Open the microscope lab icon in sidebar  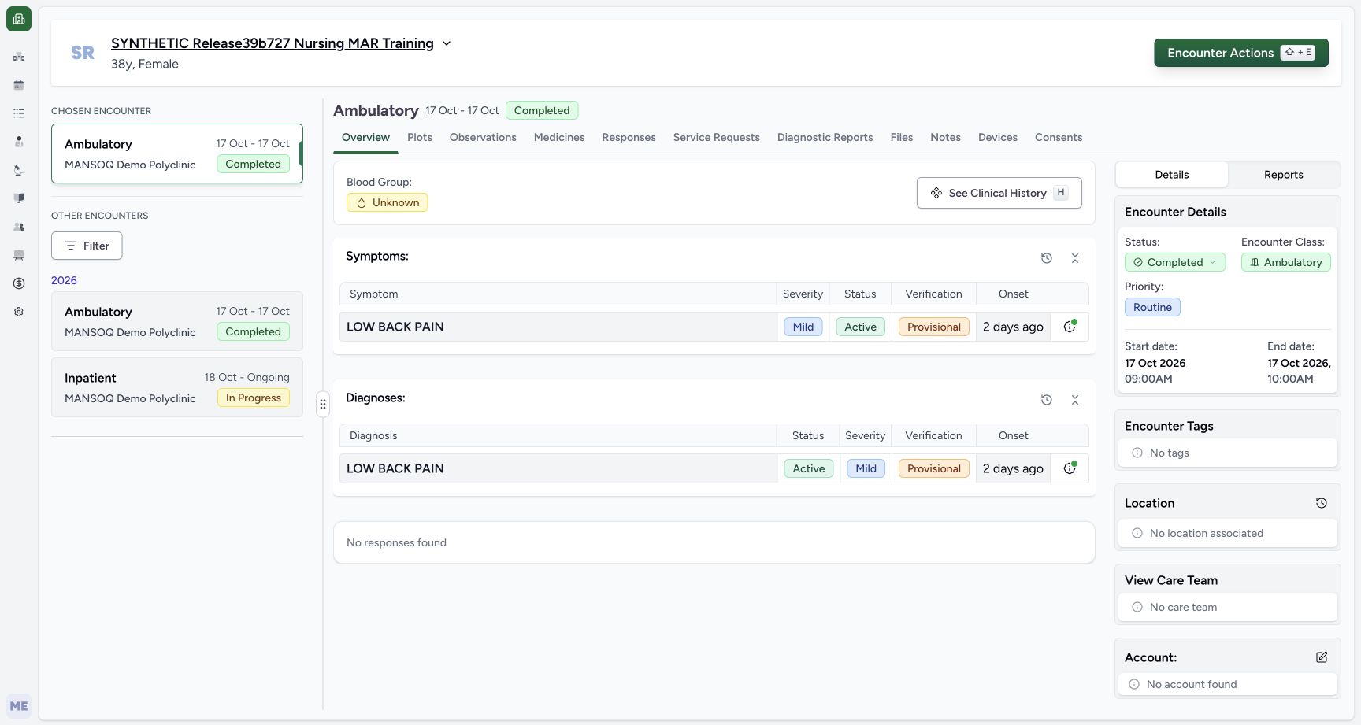tap(19, 170)
